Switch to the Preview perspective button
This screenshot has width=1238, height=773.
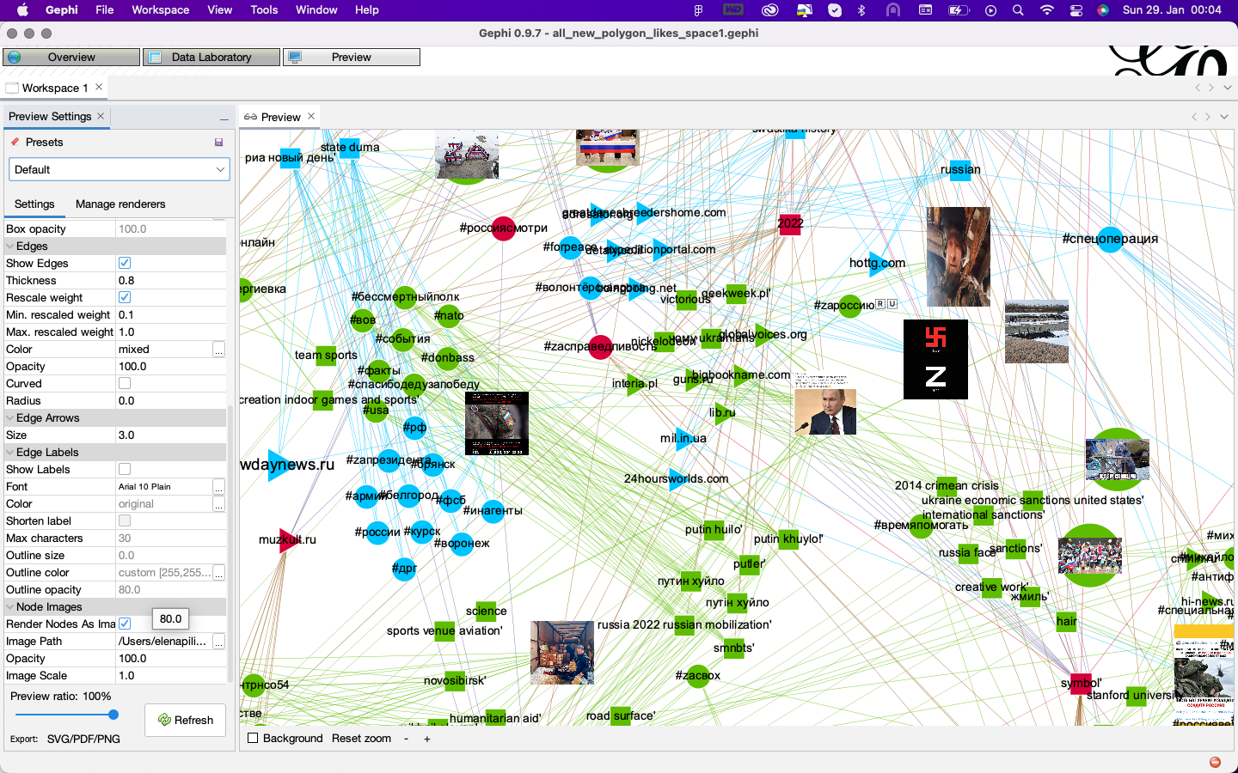pos(352,57)
